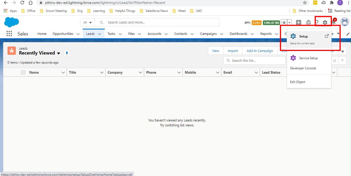
Task: Check the select-all checkbox in the list header
Action: (x=23, y=72)
